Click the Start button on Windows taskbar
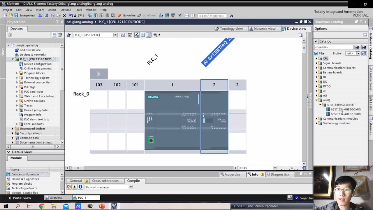Viewport: 373px width, 210px height. [x=6, y=206]
